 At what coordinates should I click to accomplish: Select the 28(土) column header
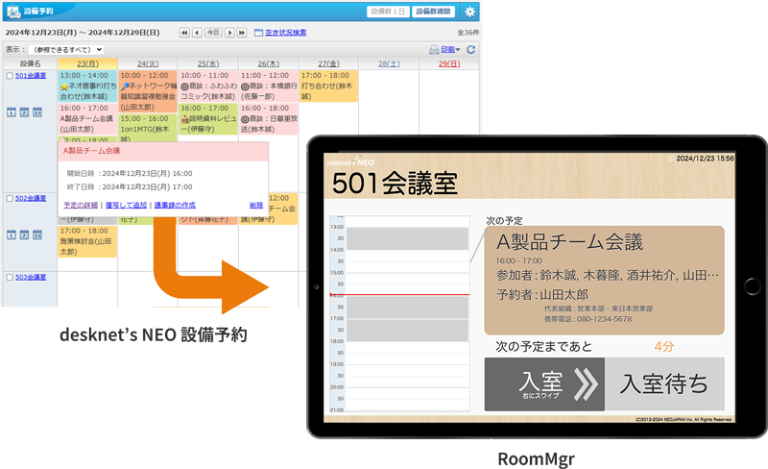click(x=389, y=63)
